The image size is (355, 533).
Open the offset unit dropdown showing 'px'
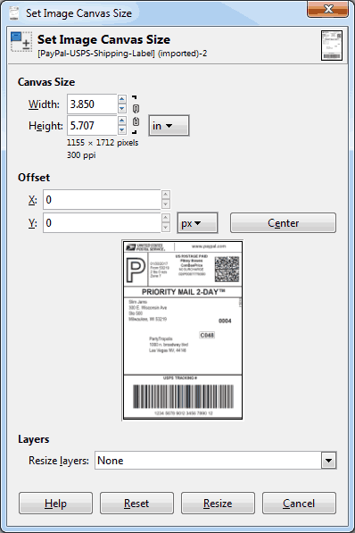click(x=197, y=223)
